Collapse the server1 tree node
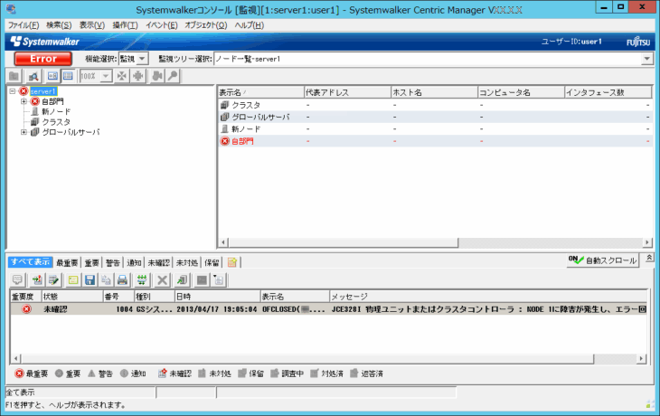 13,91
